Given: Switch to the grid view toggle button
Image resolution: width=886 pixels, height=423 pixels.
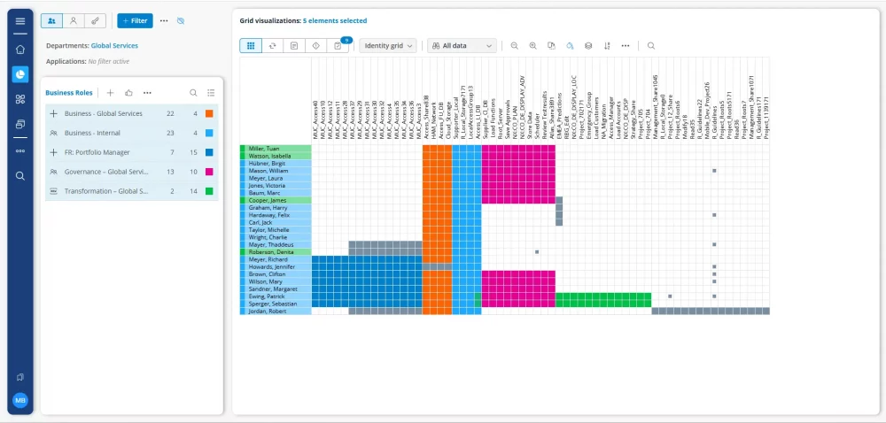Looking at the screenshot, I should [251, 45].
